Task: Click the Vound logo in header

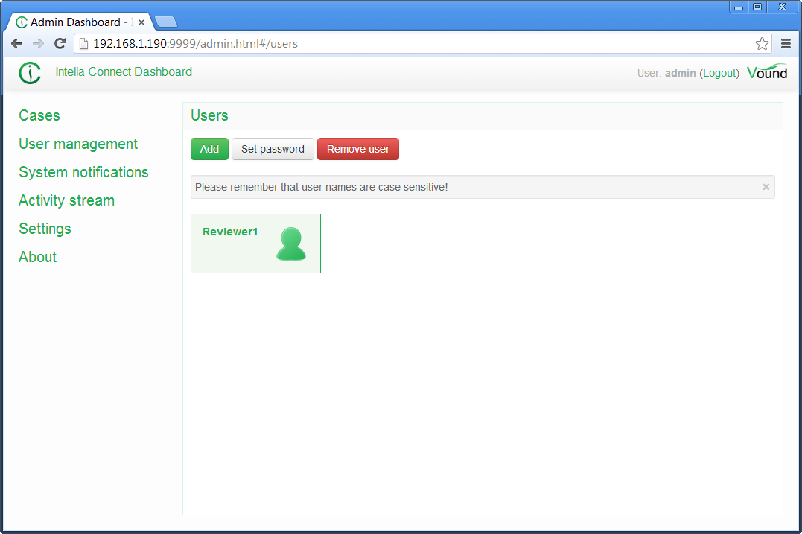Action: pyautogui.click(x=767, y=72)
